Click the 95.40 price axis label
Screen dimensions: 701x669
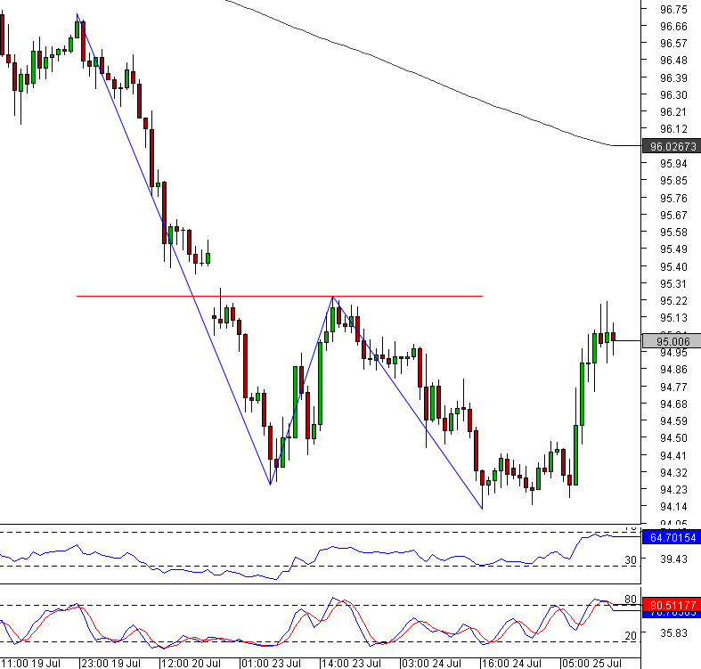click(x=672, y=266)
